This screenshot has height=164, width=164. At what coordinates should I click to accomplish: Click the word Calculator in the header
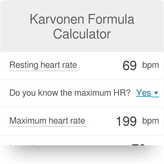click(x=82, y=34)
